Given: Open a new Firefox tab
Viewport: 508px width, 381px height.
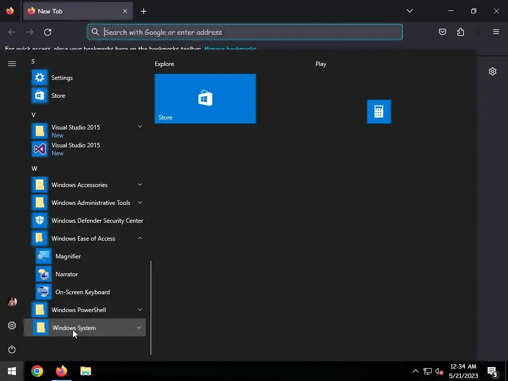Looking at the screenshot, I should 143,11.
